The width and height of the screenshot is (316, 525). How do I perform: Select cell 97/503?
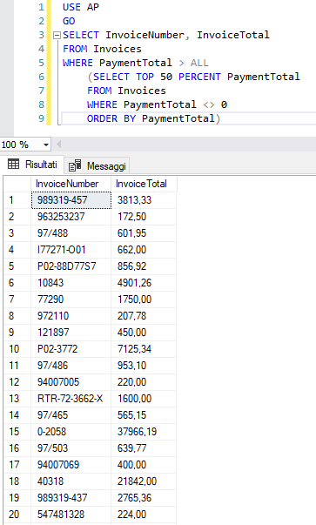[71, 448]
